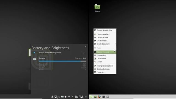Open power management configure button
This screenshot has height=99, width=176.
84,53
